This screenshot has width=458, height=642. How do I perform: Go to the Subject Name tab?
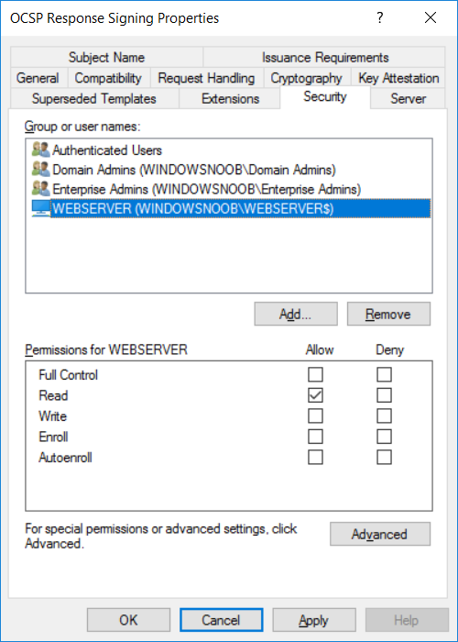coord(106,57)
